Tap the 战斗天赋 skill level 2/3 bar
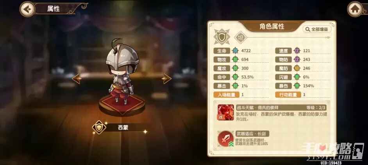 (281, 107)
